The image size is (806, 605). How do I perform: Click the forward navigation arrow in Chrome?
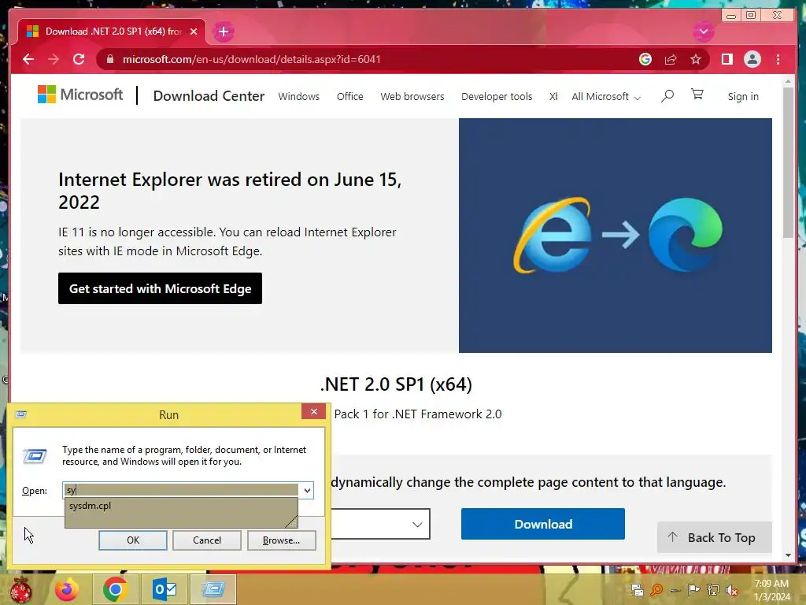click(x=54, y=59)
